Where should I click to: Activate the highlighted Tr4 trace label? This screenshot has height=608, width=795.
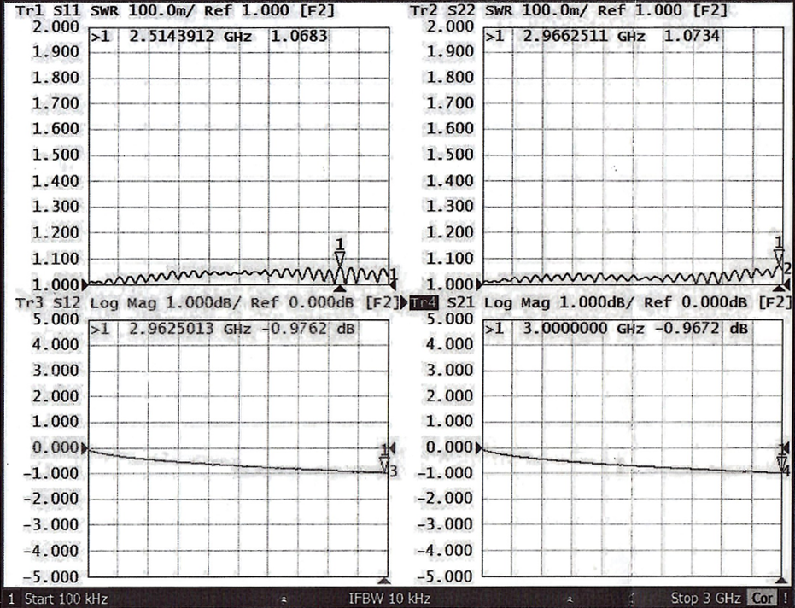click(x=424, y=303)
